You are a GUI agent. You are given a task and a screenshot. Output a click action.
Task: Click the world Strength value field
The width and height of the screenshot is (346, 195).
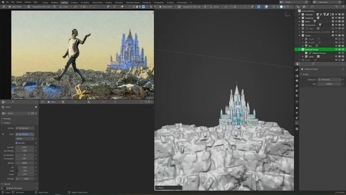point(25,179)
